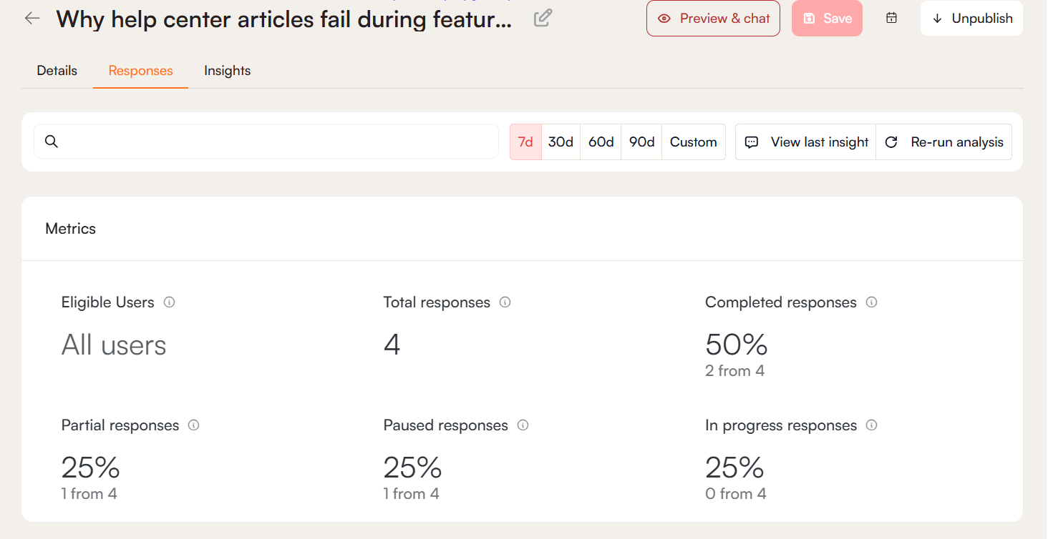This screenshot has height=539, width=1048.
Task: Click info icon beside Paused responses
Action: click(523, 425)
